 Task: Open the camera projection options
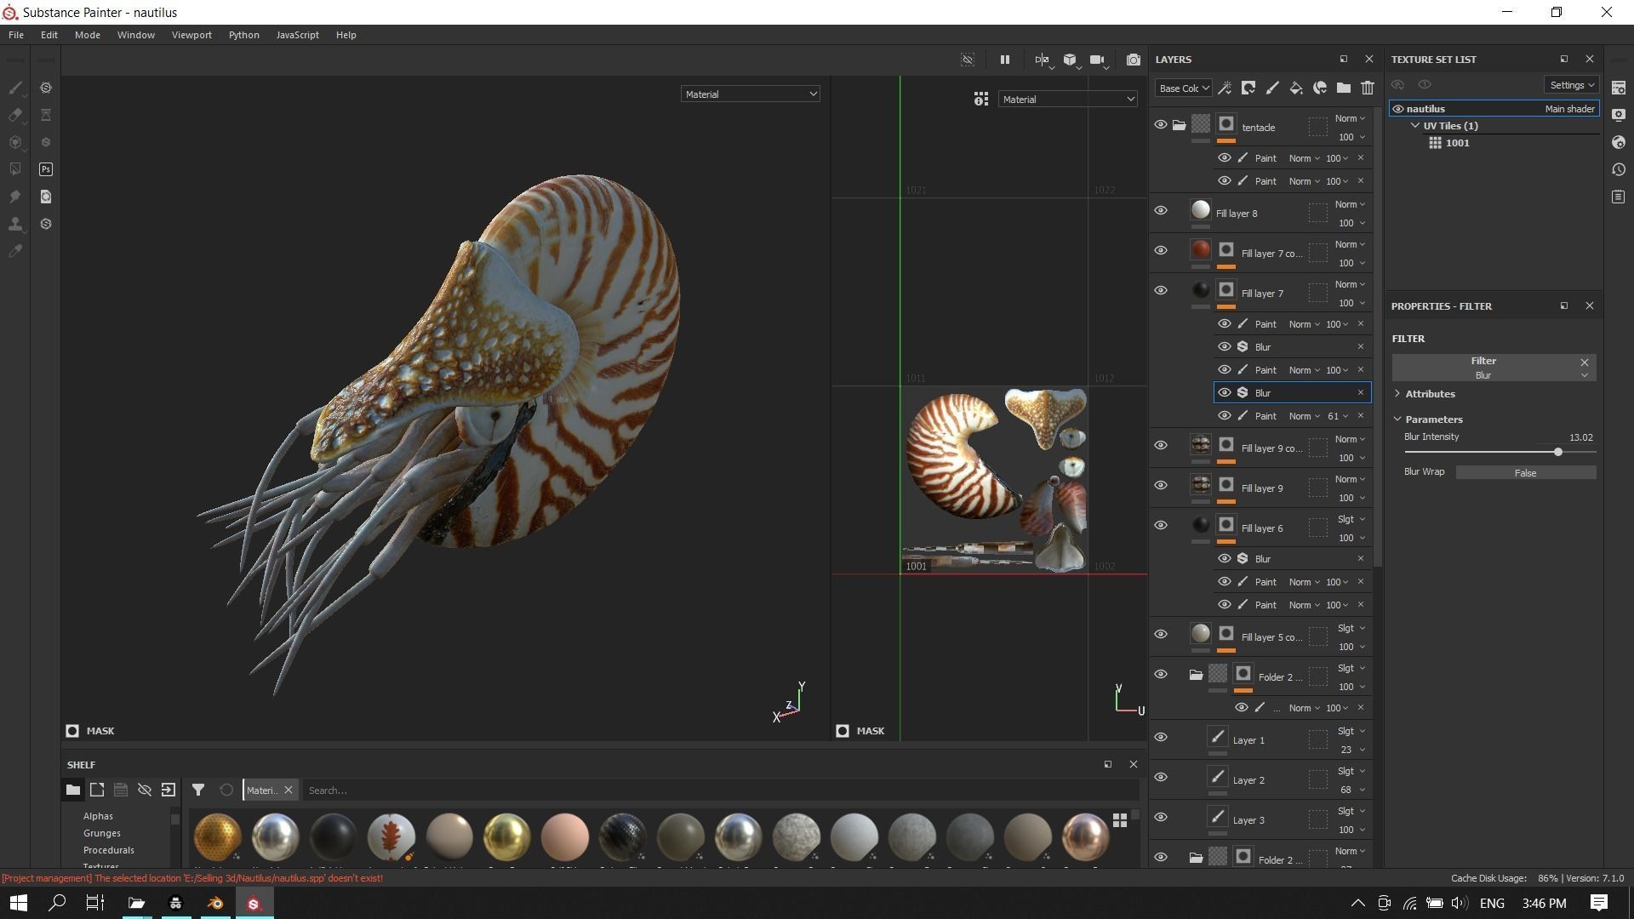(1098, 60)
